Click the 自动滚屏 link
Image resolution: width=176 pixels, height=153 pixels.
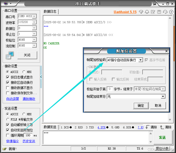[x=13, y=99]
